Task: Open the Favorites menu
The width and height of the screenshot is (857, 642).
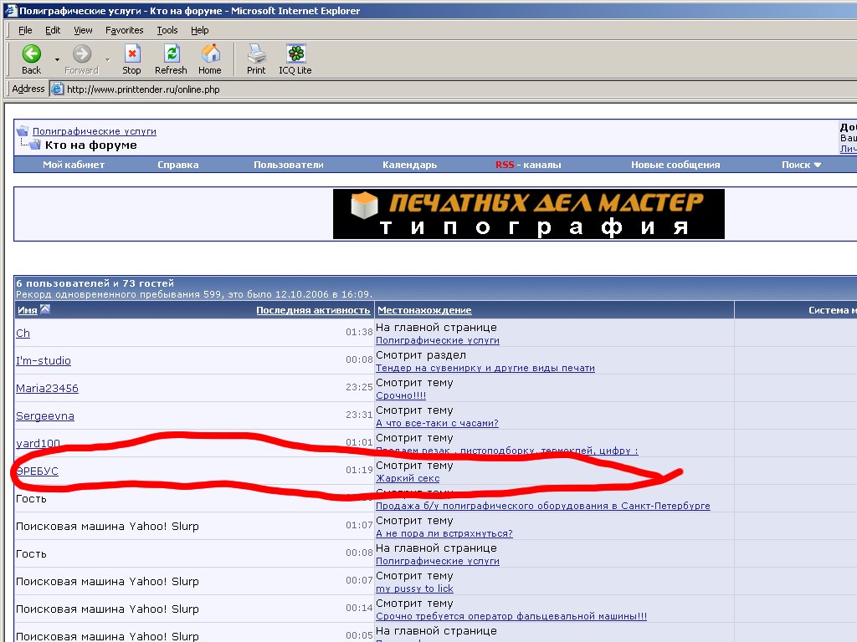Action: pos(124,30)
